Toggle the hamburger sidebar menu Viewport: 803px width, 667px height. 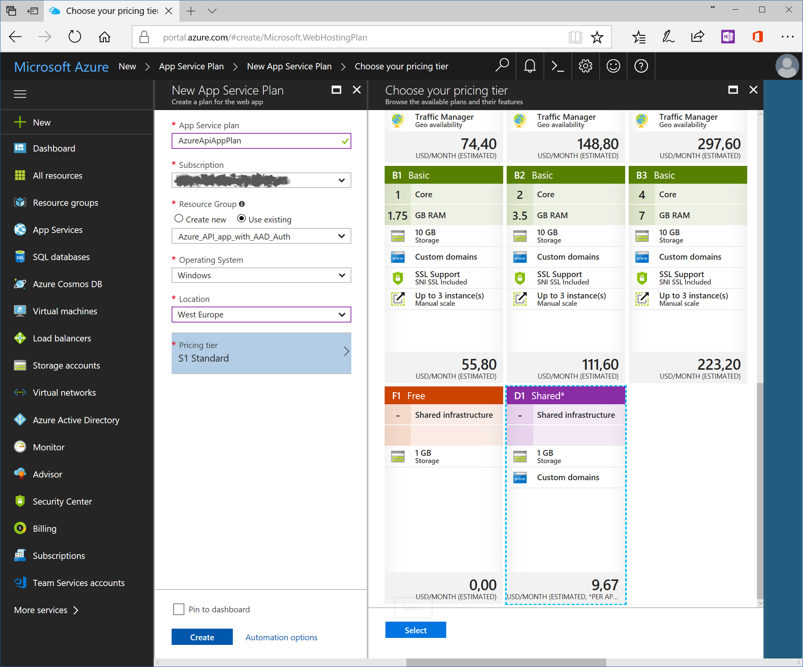tap(20, 94)
